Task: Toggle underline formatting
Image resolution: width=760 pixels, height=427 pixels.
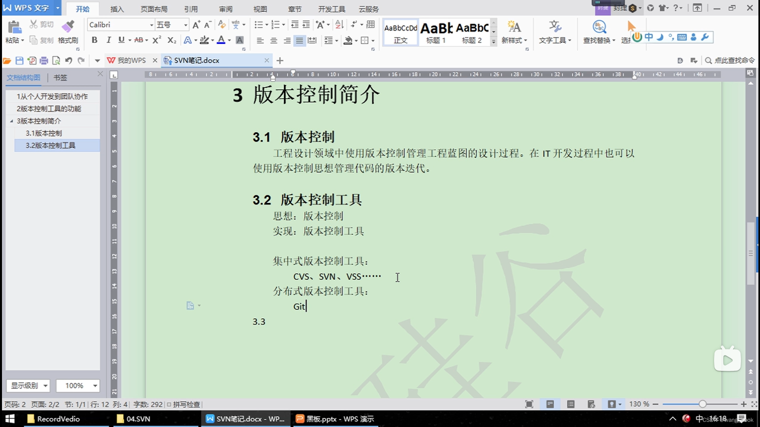Action: pos(121,40)
